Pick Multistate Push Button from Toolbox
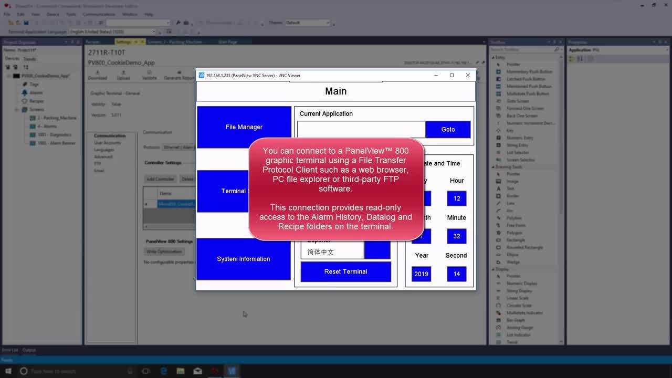This screenshot has width=672, height=378. [528, 93]
